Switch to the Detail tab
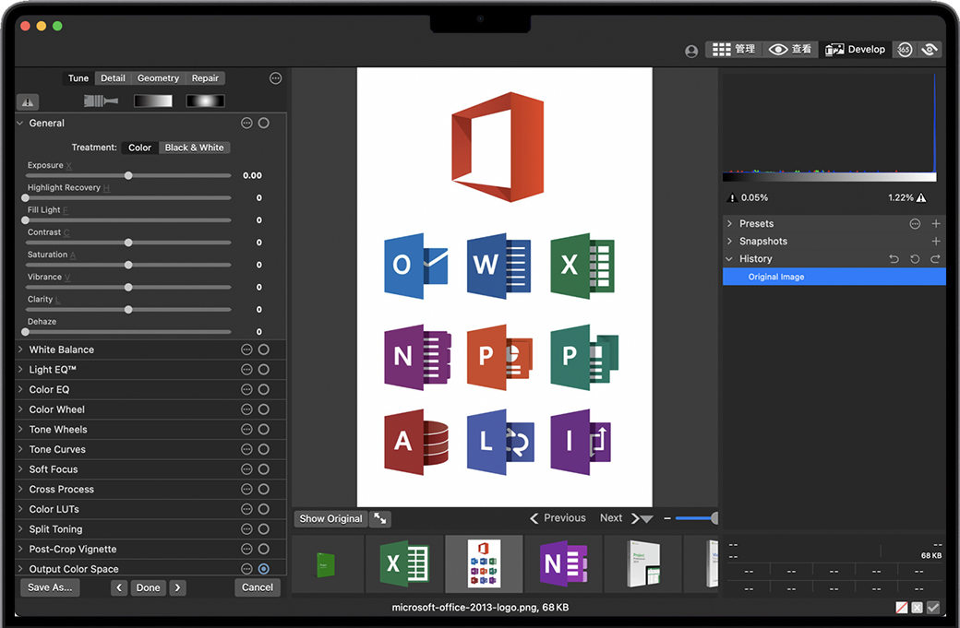Viewport: 960px width, 628px height. 113,78
